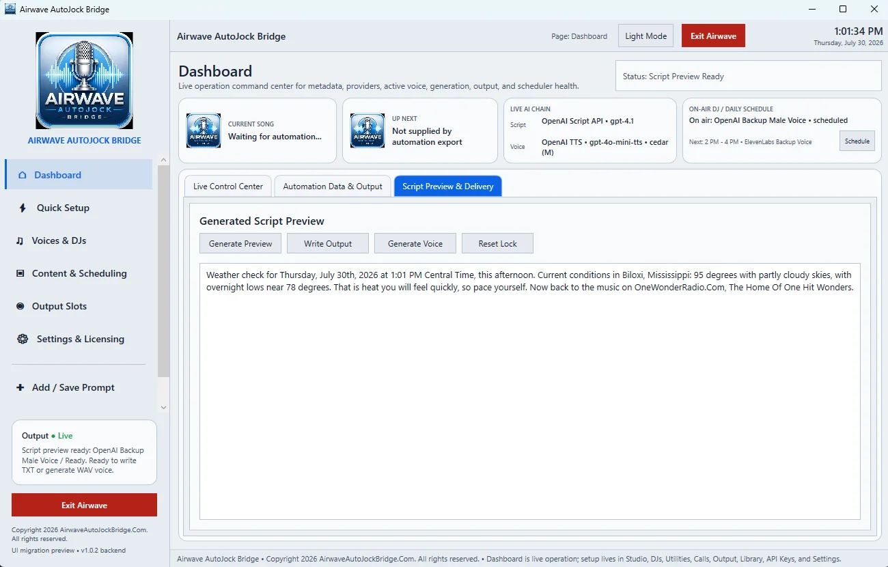Click the ON-AIR DJ / DAILY SCHEDULE label
The image size is (888, 567).
[731, 109]
